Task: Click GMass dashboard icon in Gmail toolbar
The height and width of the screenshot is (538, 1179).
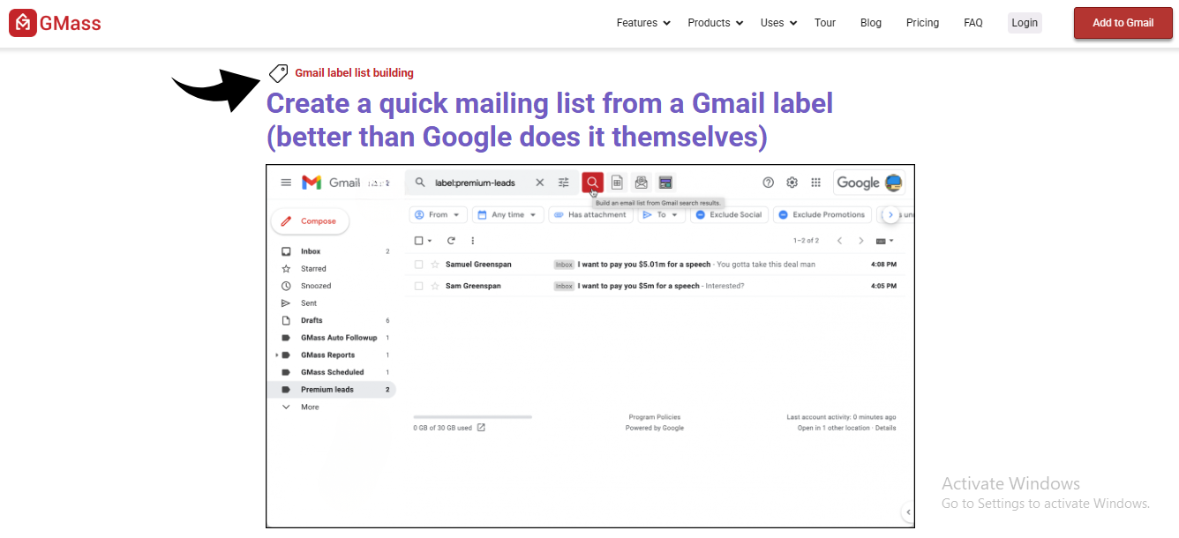Action: 665,183
